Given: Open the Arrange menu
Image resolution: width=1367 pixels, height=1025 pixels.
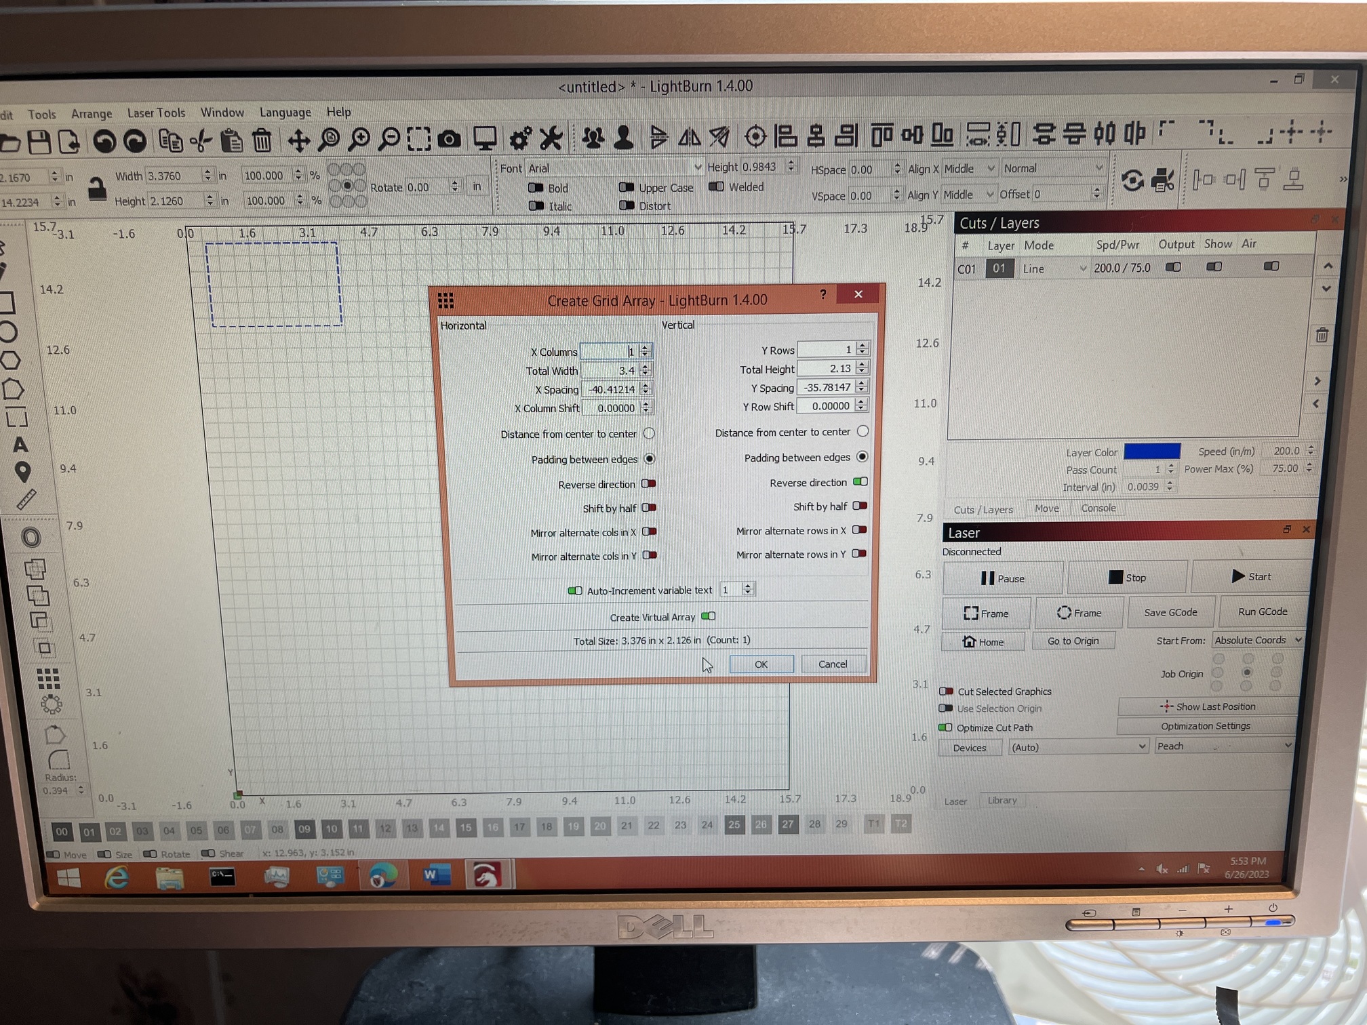Looking at the screenshot, I should coord(92,113).
